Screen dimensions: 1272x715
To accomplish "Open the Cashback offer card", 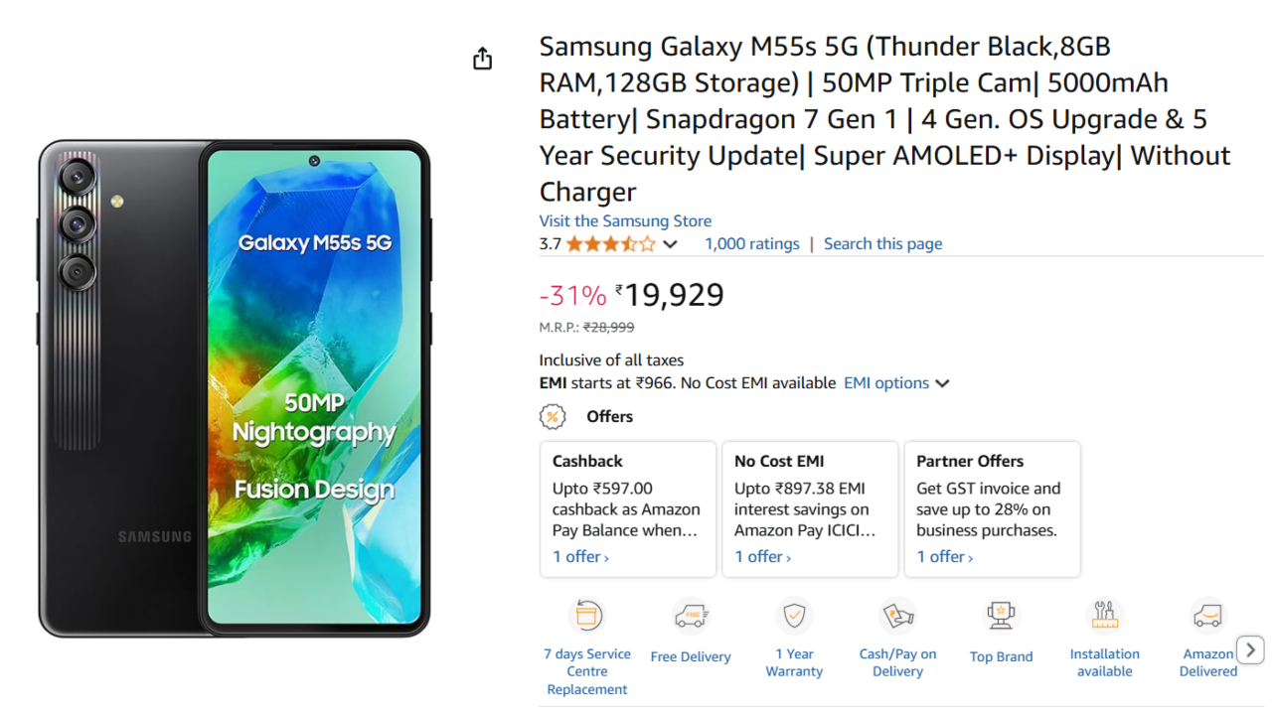I will (628, 509).
